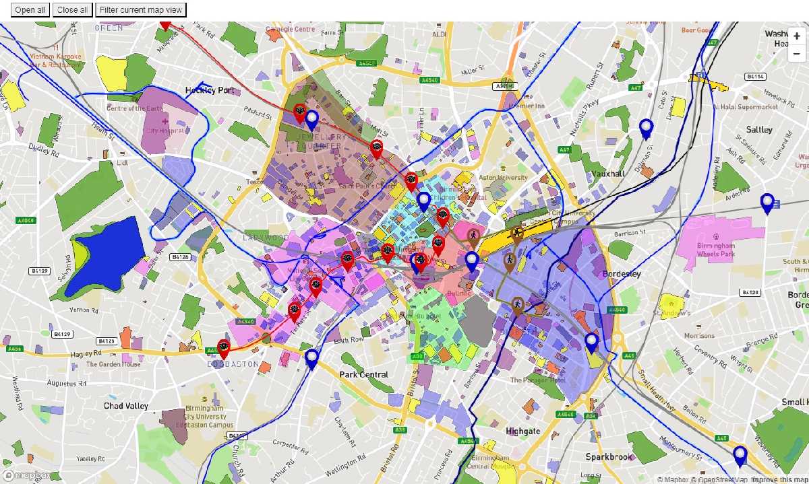Select the lowest brown walking marker
This screenshot has width=809, height=484.
pyautogui.click(x=518, y=306)
